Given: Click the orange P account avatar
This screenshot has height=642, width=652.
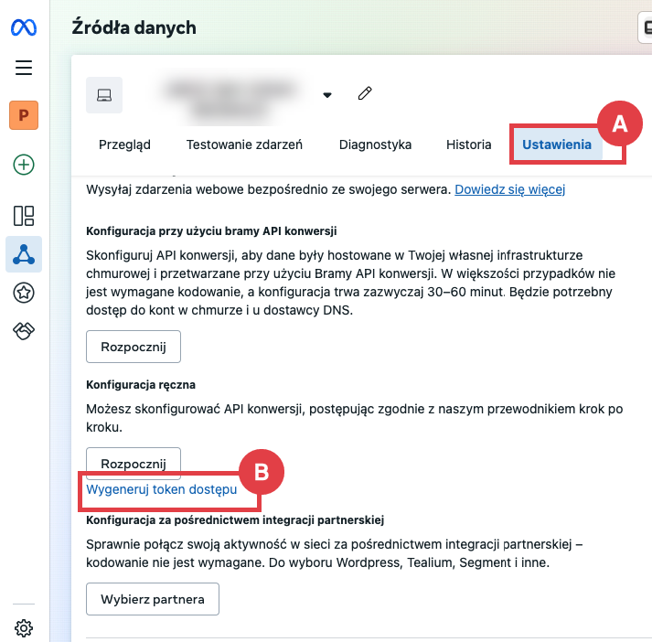Looking at the screenshot, I should 24,116.
